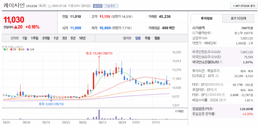
Task: Click the 45.77배 PER value
Action: click(x=238, y=85)
